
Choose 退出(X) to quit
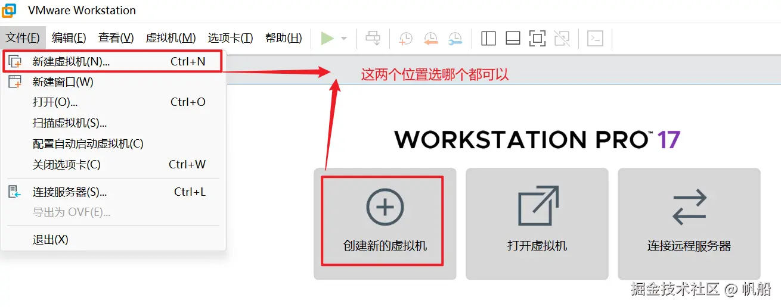coord(113,239)
